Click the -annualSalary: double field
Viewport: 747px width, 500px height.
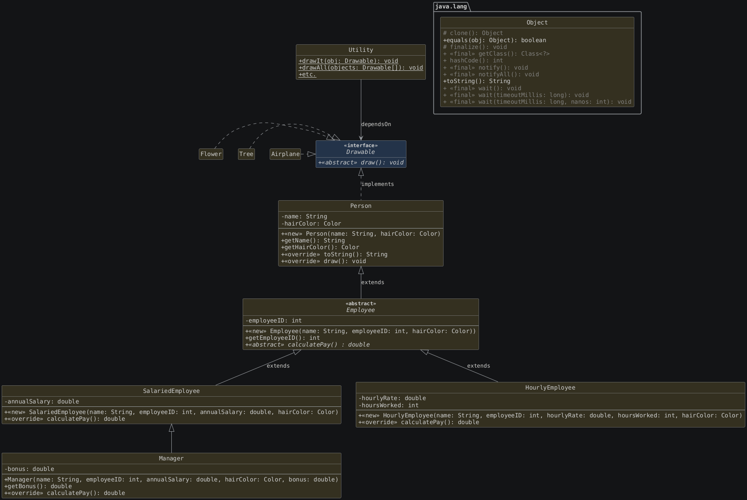[42, 401]
